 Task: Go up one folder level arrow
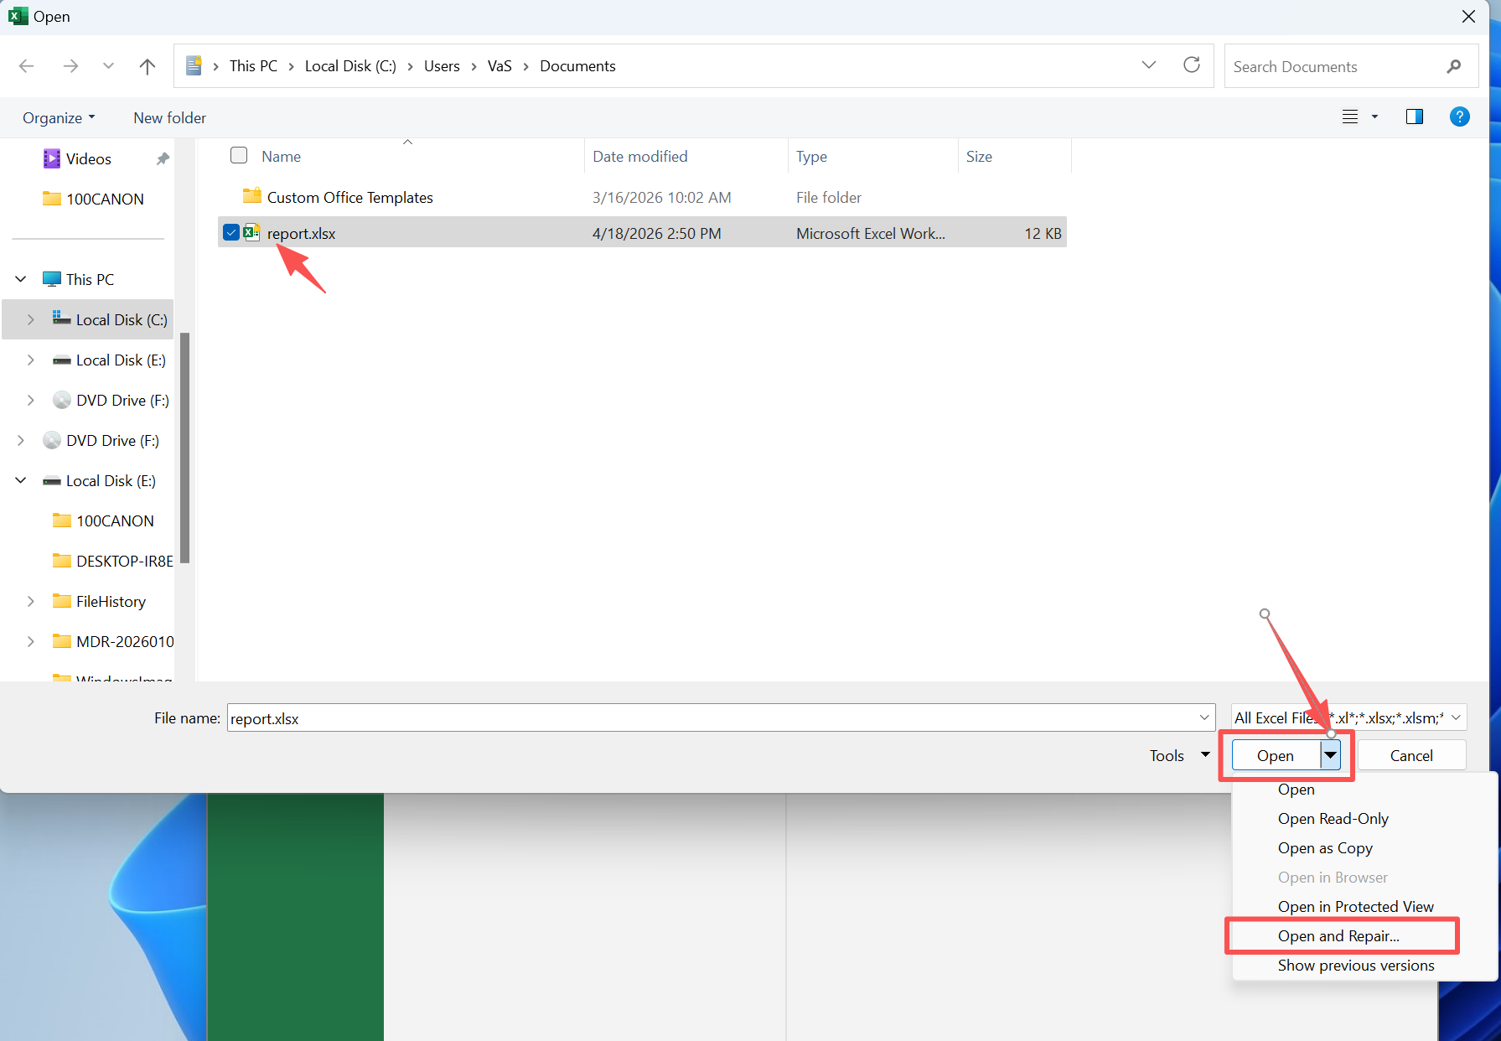[x=148, y=66]
